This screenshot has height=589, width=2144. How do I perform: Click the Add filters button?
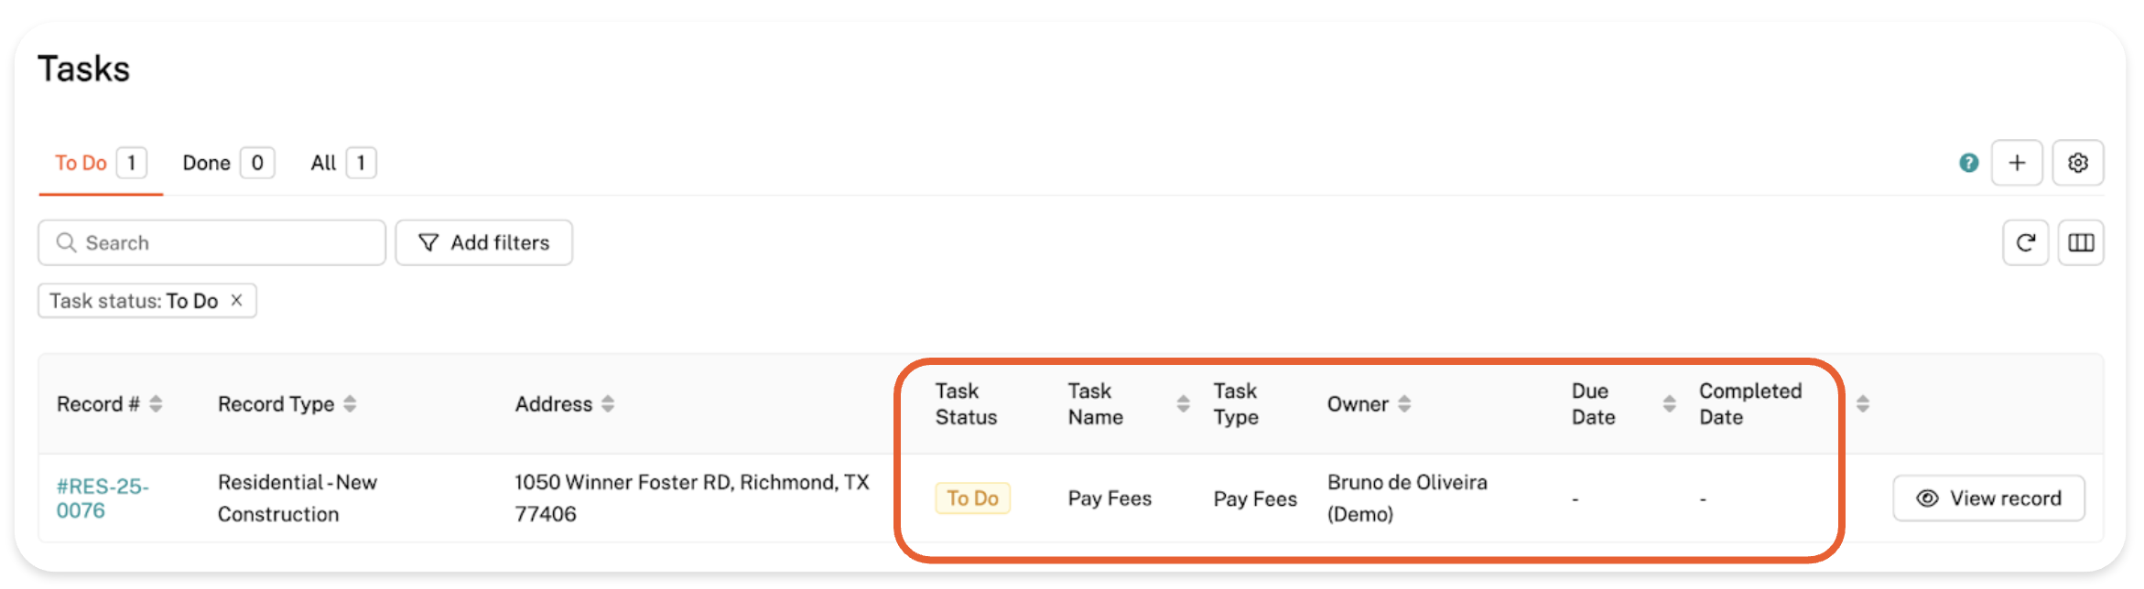click(x=483, y=242)
